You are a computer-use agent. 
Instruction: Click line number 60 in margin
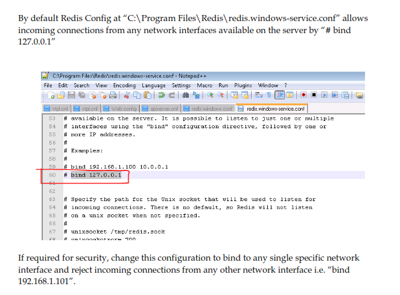52,175
